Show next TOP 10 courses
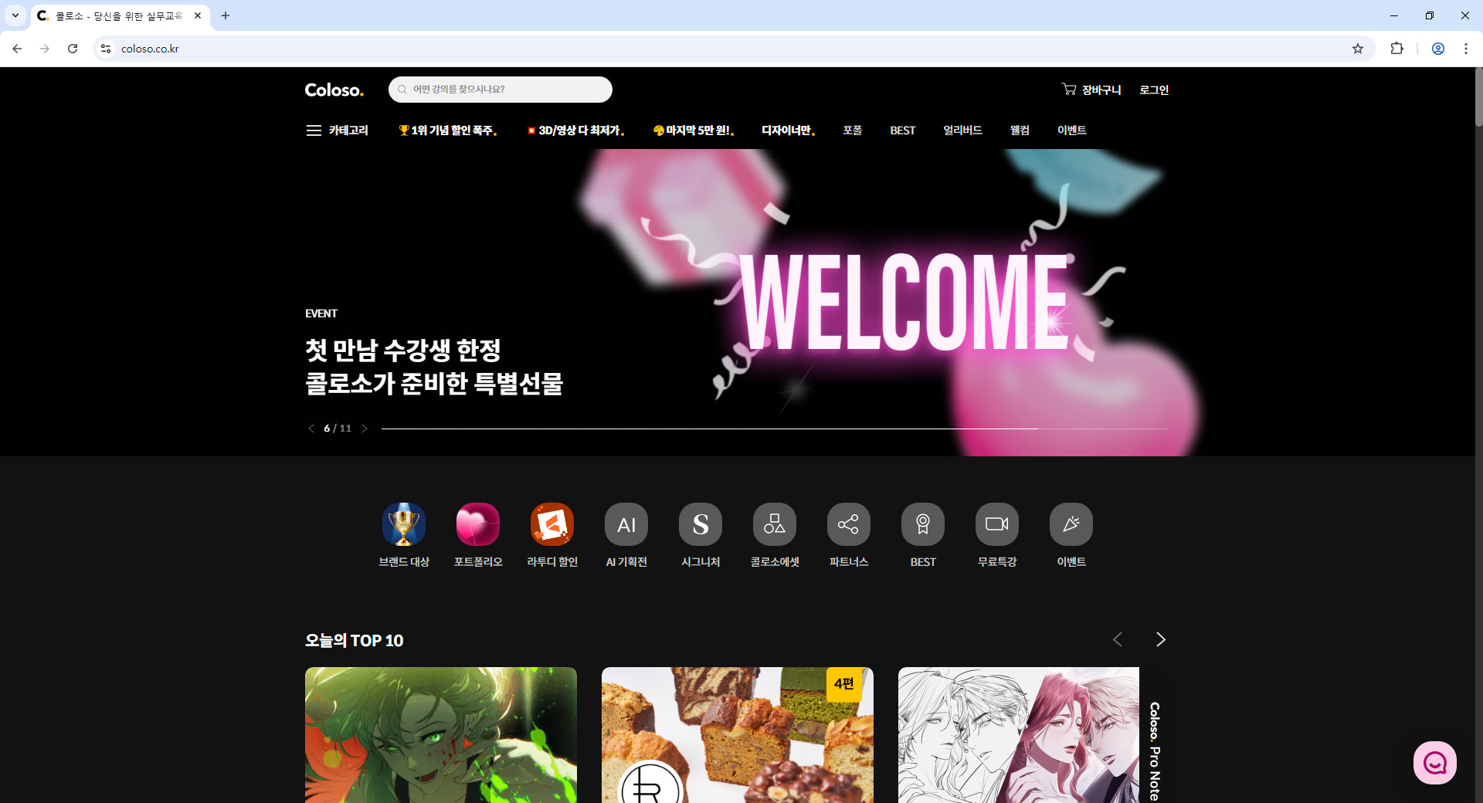The image size is (1483, 803). (1160, 639)
